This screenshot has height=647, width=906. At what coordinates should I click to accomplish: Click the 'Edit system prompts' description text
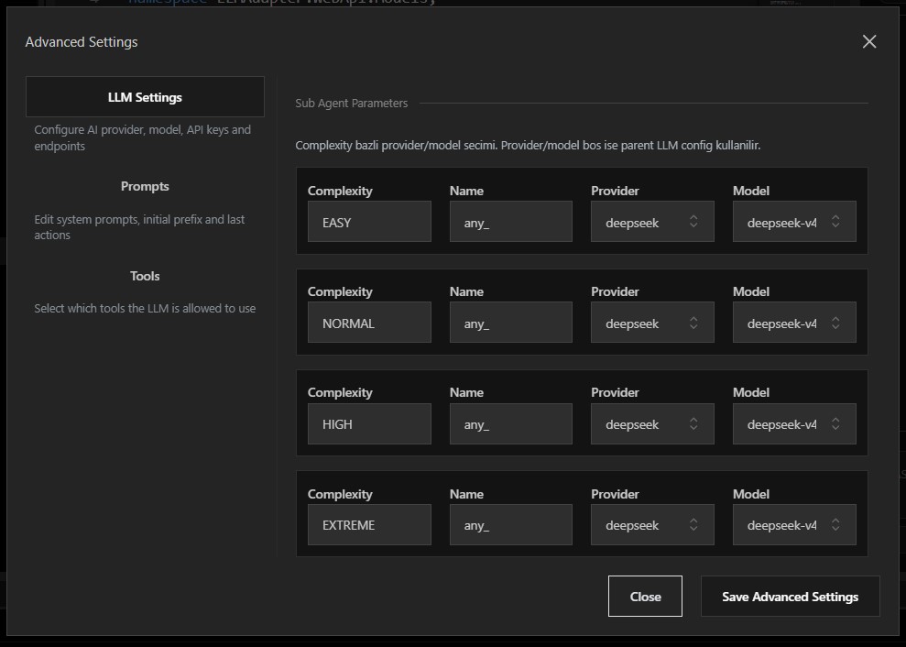click(139, 227)
